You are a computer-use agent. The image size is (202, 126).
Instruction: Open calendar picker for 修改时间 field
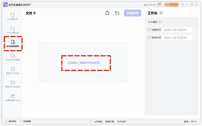click(193, 38)
